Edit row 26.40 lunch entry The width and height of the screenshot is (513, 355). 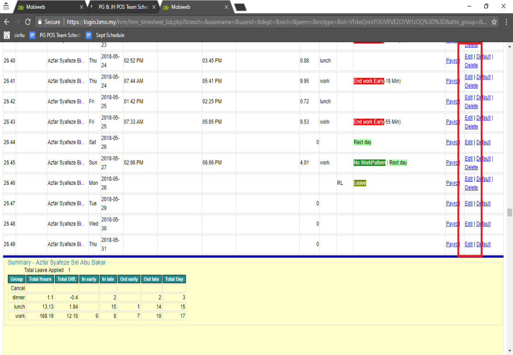coord(469,56)
